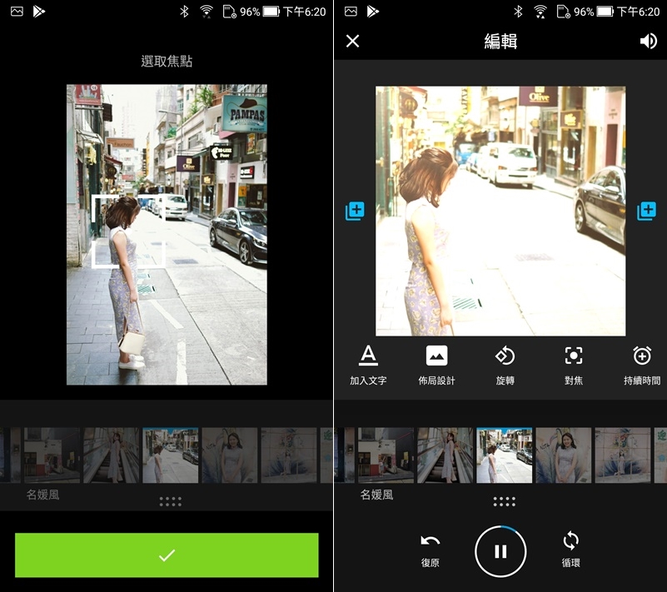Select the highlighted thumbnail in left filmstrip
The width and height of the screenshot is (667, 592).
click(171, 455)
